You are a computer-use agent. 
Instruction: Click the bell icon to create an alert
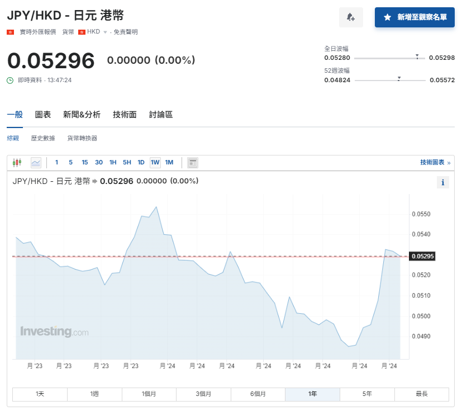[351, 17]
